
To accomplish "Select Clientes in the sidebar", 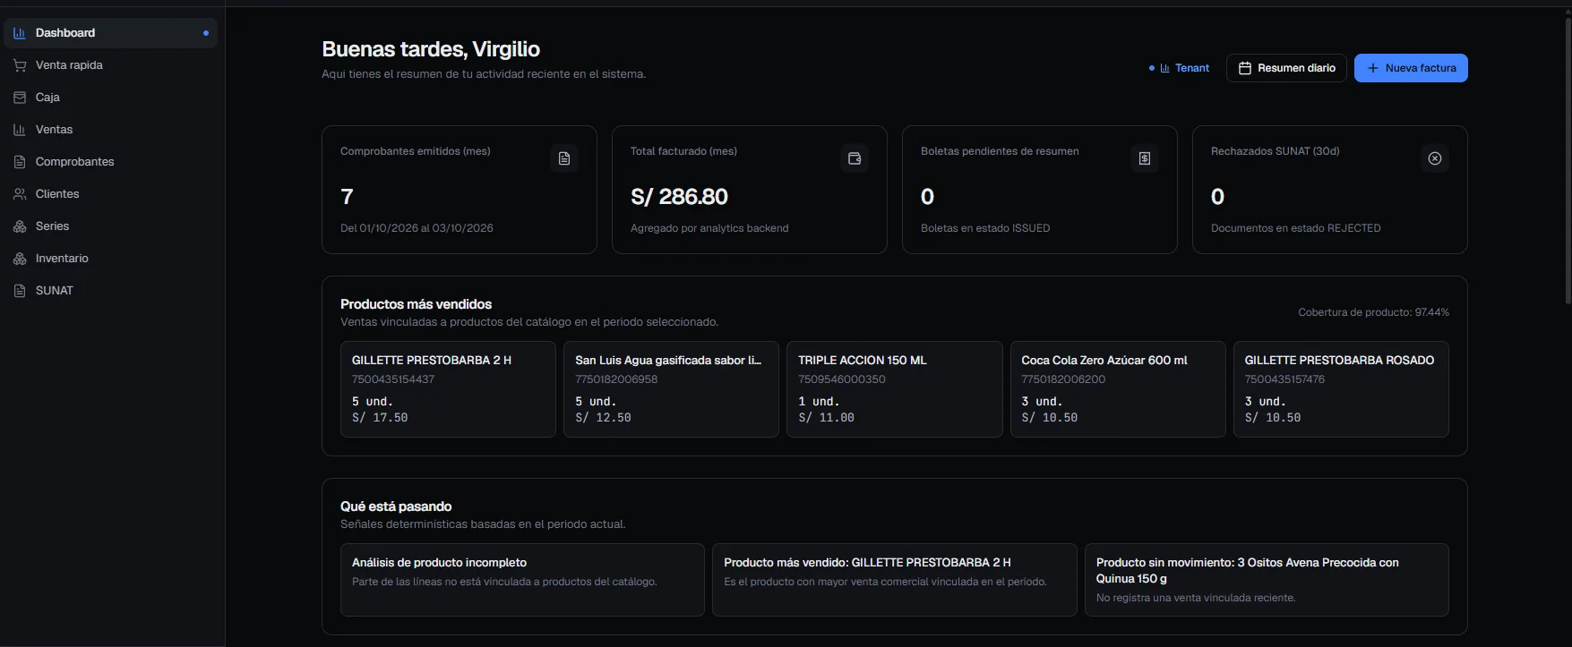I will tap(111, 194).
